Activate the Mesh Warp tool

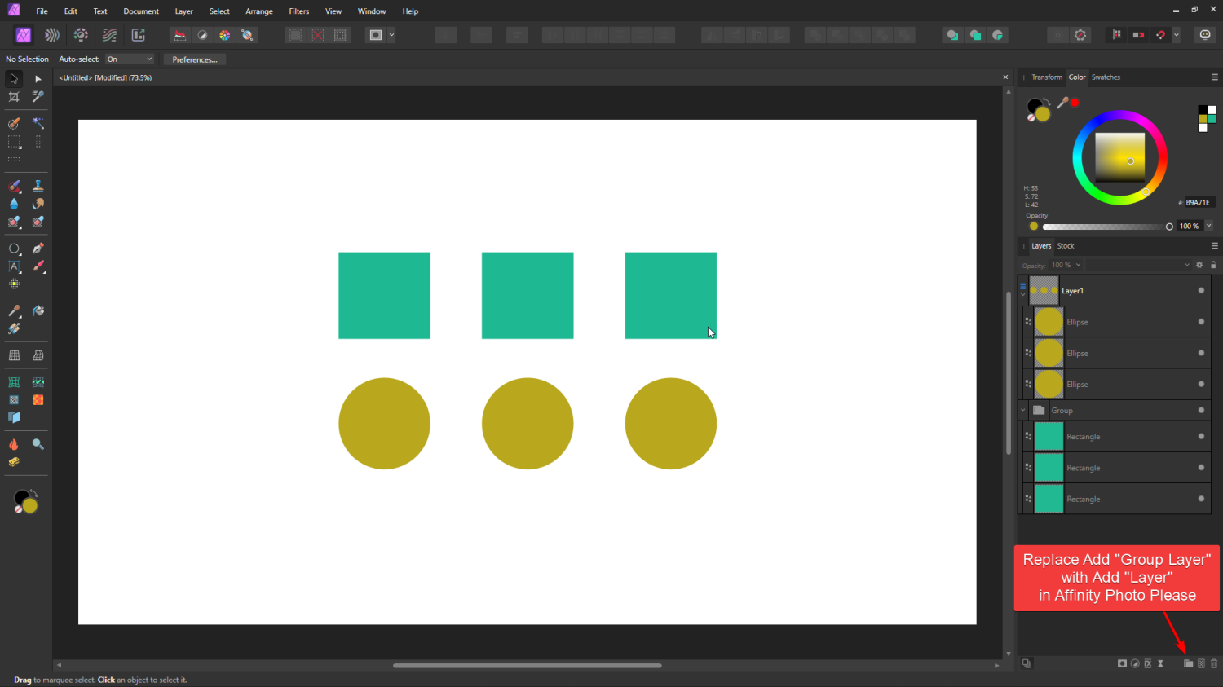[13, 381]
